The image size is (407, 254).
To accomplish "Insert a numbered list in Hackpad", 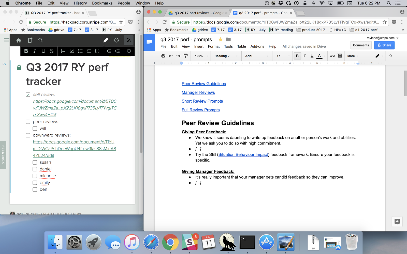I will click(89, 51).
